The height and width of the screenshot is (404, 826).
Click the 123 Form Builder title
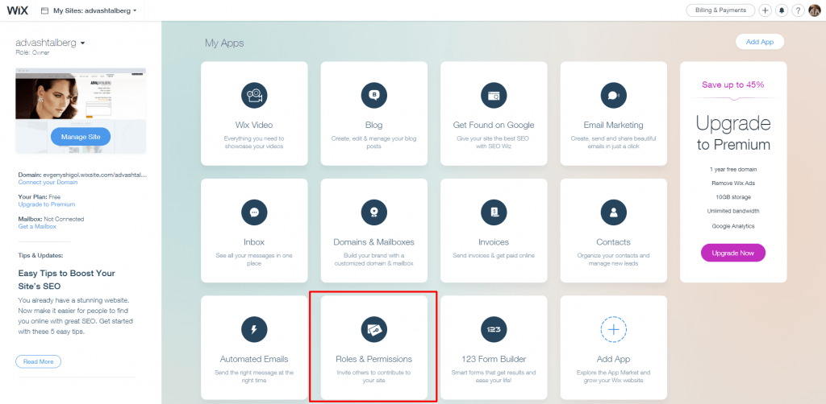click(494, 360)
